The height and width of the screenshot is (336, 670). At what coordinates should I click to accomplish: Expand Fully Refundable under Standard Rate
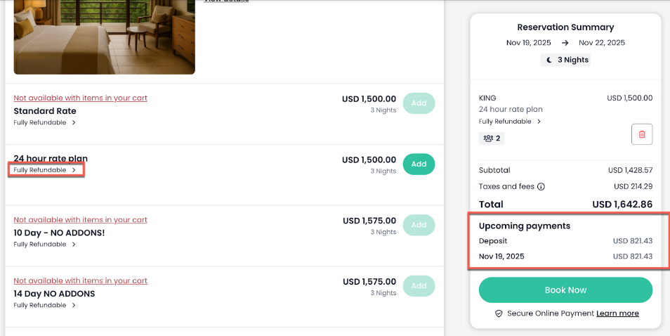click(x=45, y=123)
